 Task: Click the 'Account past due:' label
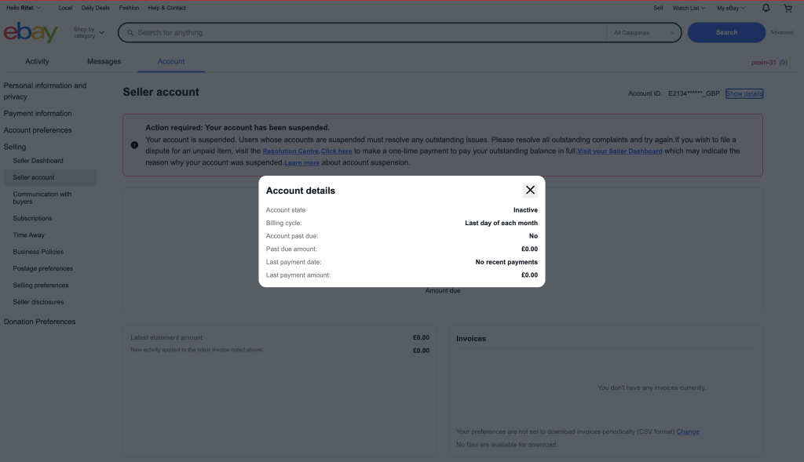[x=292, y=236]
